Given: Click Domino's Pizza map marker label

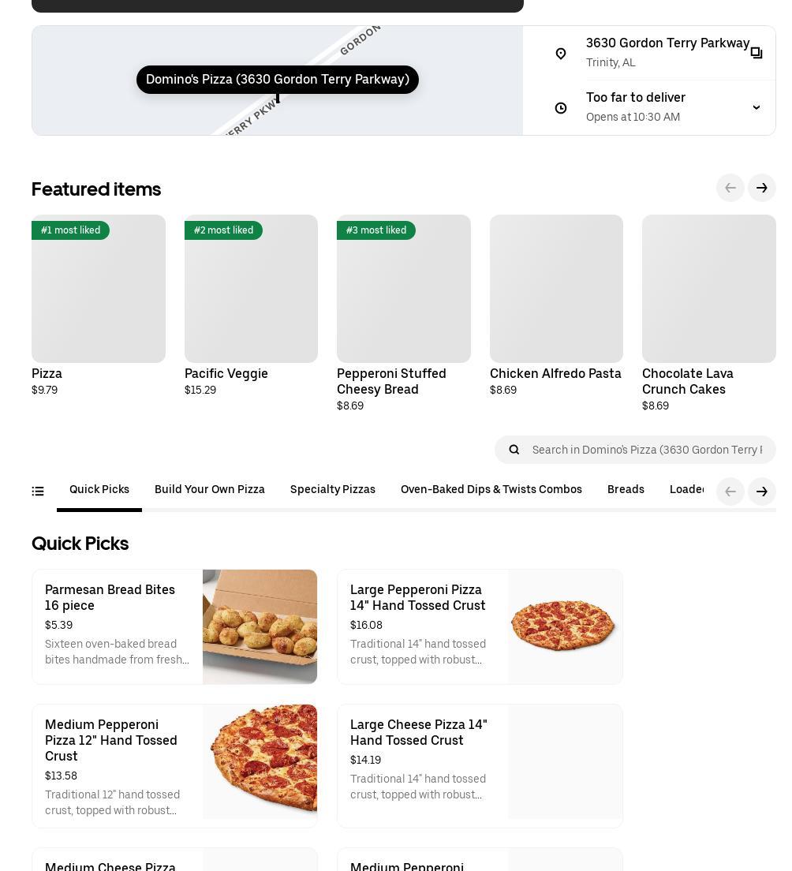Looking at the screenshot, I should [x=278, y=80].
